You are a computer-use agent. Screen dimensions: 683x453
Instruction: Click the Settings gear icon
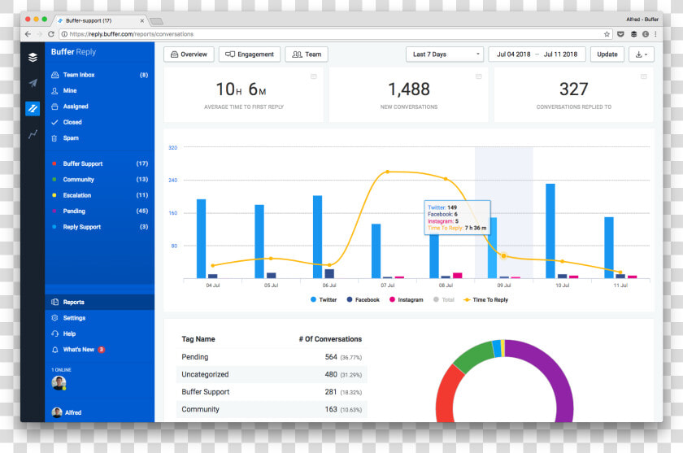point(54,318)
